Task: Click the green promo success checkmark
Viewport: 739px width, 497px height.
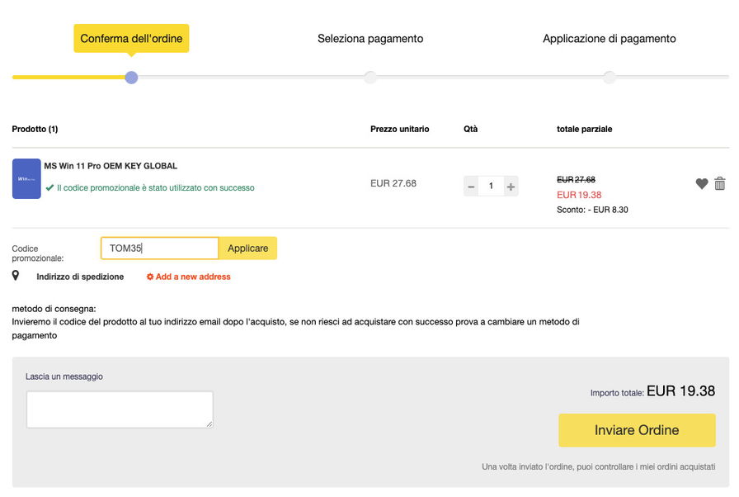Action: pos(49,188)
